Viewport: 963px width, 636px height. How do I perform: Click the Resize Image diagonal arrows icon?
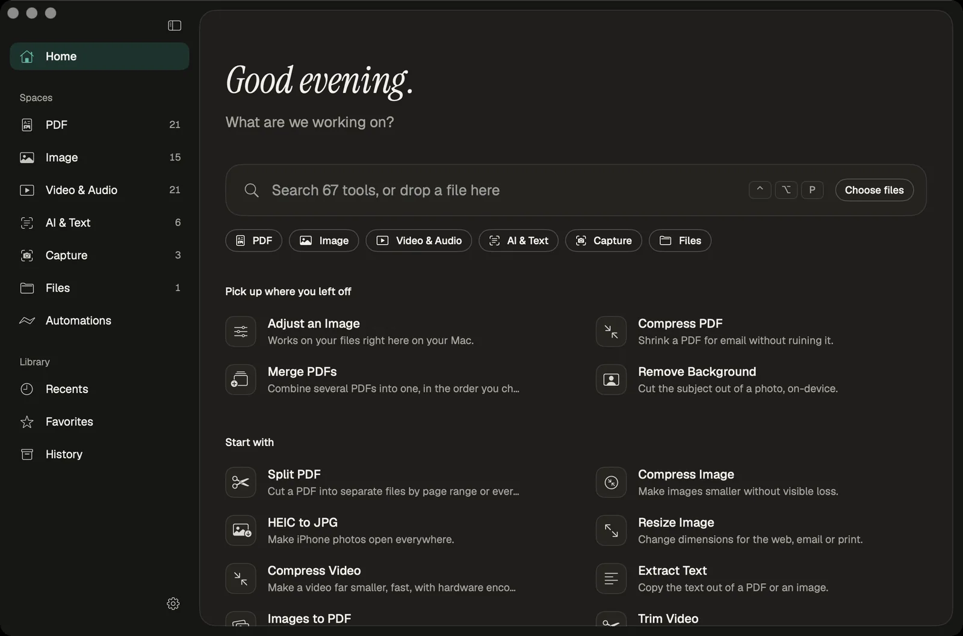pos(611,530)
